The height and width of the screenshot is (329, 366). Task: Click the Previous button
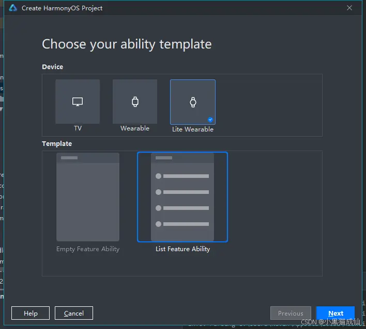[x=291, y=313]
